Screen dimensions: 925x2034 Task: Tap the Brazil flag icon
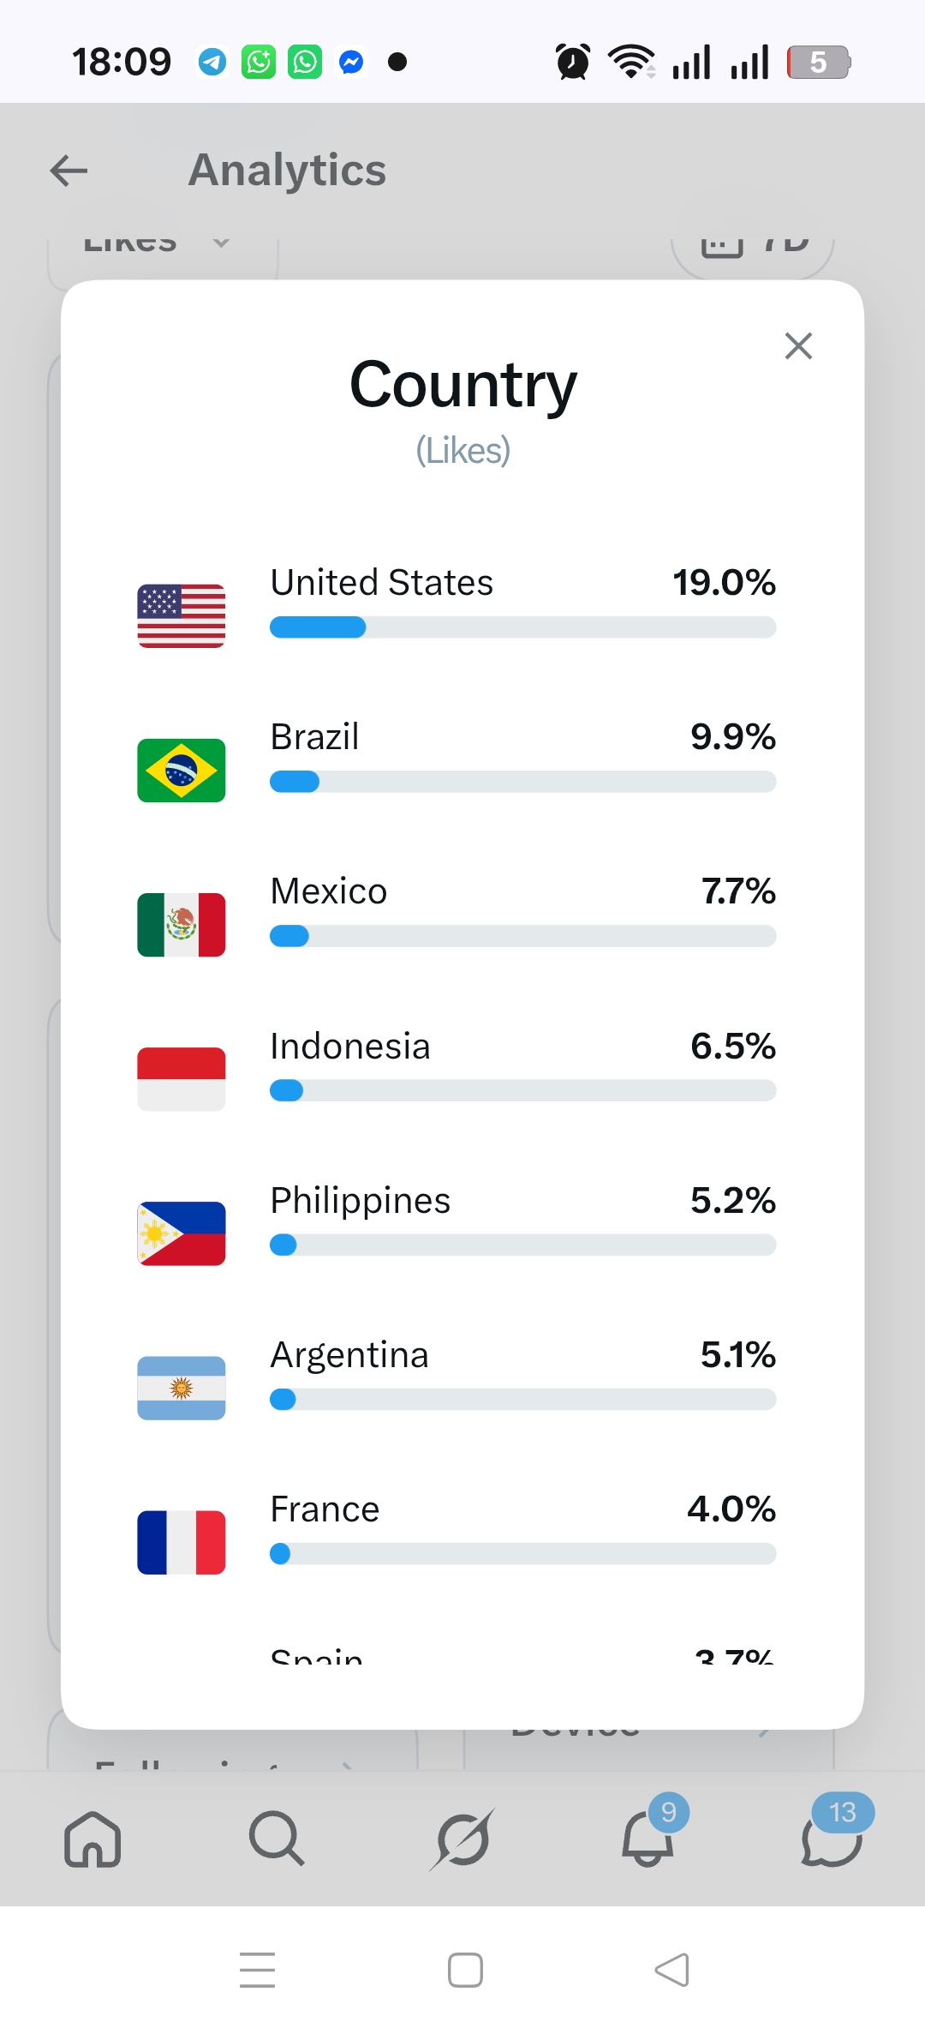pyautogui.click(x=182, y=771)
